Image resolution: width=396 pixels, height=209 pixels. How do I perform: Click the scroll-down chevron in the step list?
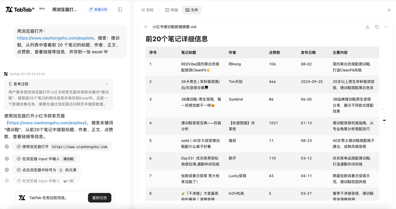[x=65, y=182]
